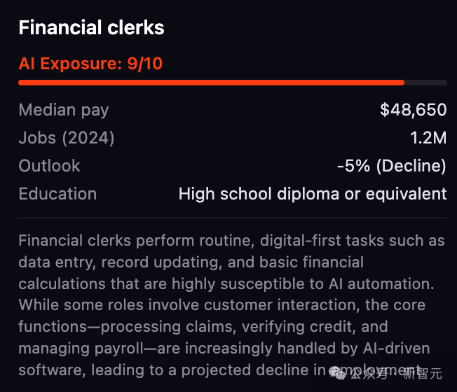Image resolution: width=457 pixels, height=392 pixels.
Task: Select the $48,650 pay value
Action: 413,110
